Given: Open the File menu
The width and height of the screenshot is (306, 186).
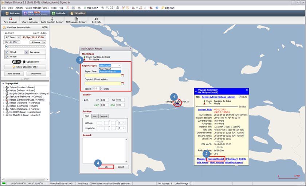Looking at the screenshot, I should pyautogui.click(x=4, y=8).
